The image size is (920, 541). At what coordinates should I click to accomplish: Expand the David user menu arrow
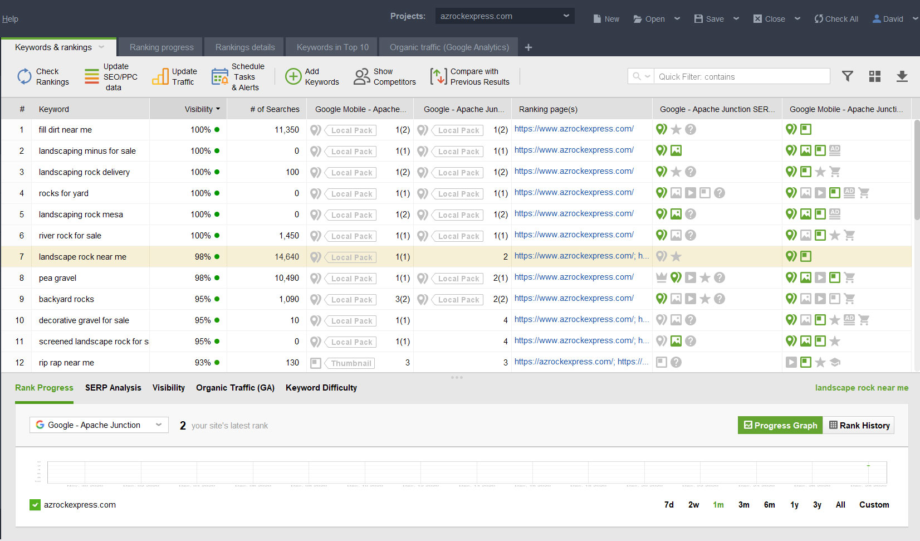[915, 18]
